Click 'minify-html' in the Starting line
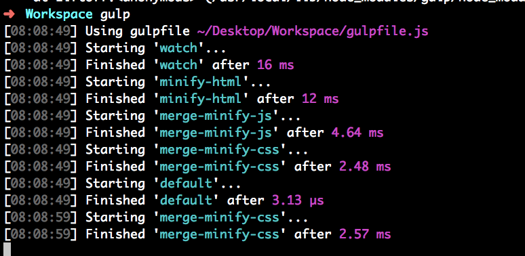This screenshot has width=525, height=256. (201, 82)
